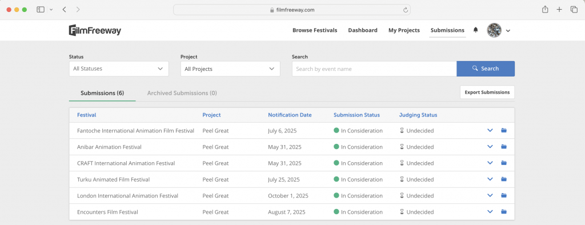This screenshot has height=225, width=585.
Task: Click In Consideration status for Anibar Animation Festival
Action: click(x=358, y=147)
